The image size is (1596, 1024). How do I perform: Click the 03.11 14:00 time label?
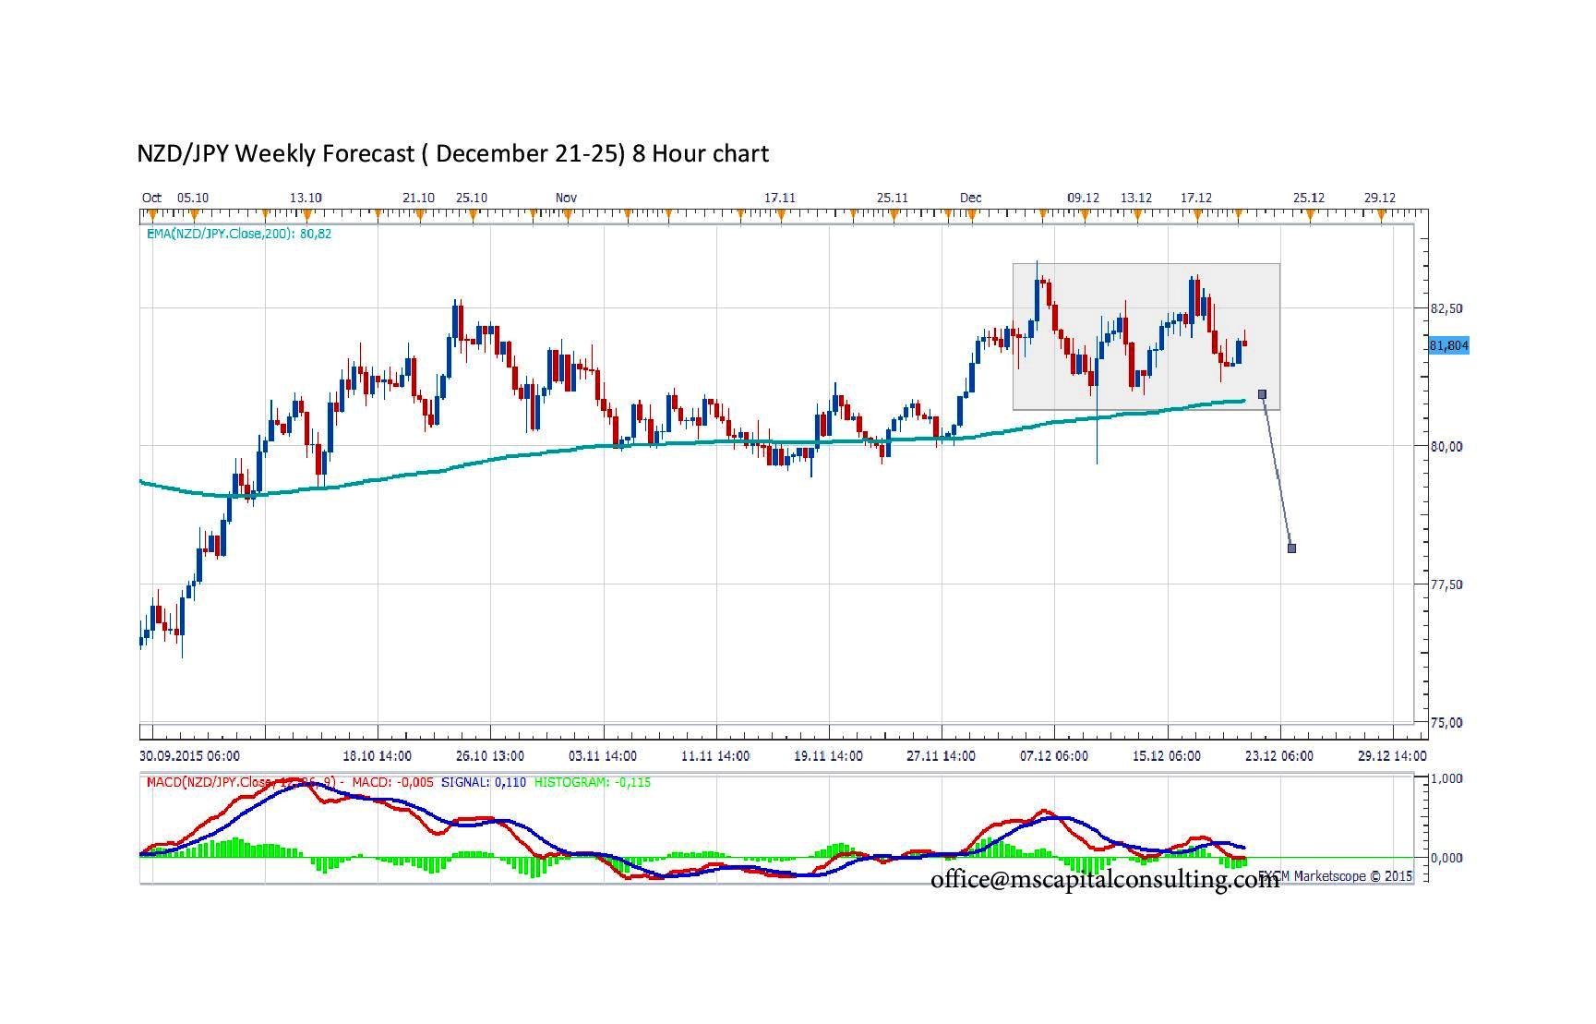click(x=603, y=756)
